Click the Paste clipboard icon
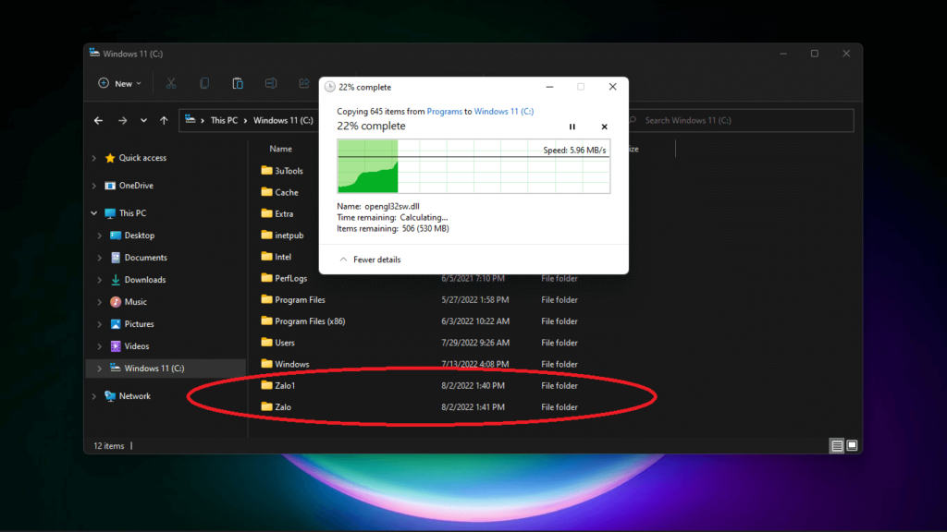 [x=238, y=83]
